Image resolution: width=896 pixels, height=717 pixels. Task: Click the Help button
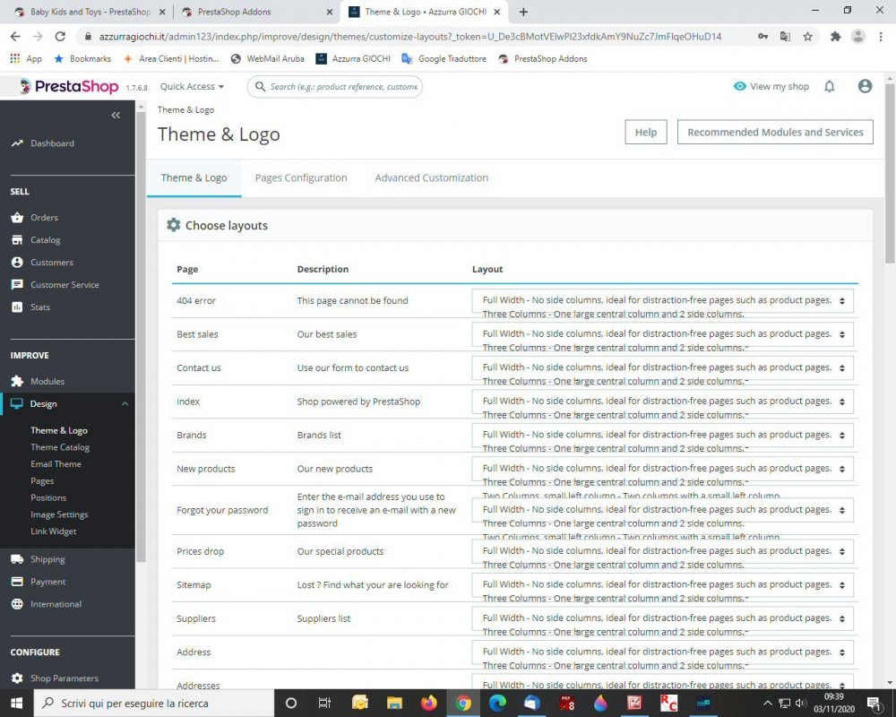(x=645, y=132)
